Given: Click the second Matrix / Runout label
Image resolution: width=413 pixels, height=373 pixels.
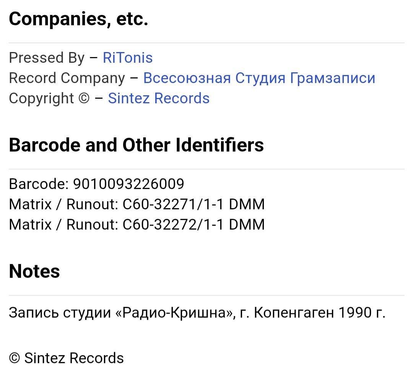Looking at the screenshot, I should [63, 225].
